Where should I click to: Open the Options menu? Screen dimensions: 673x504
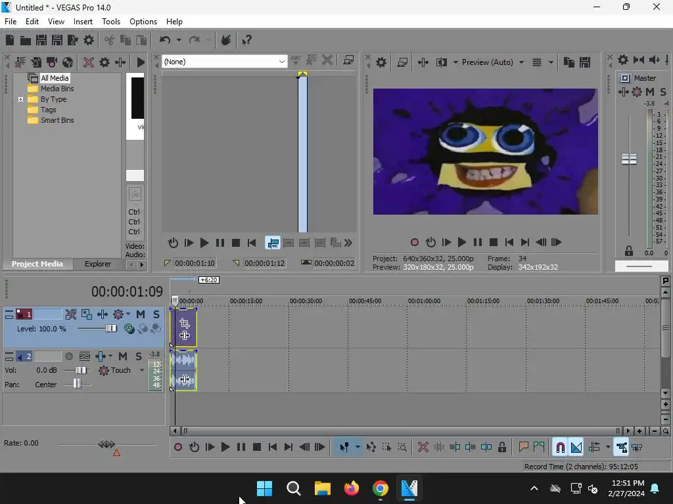pos(143,22)
